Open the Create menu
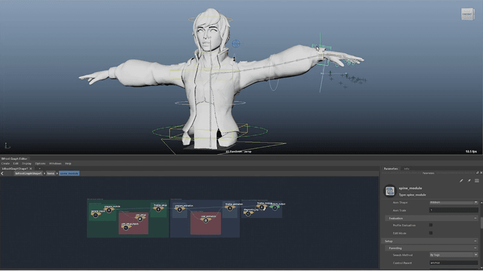483x271 pixels. [x=5, y=163]
